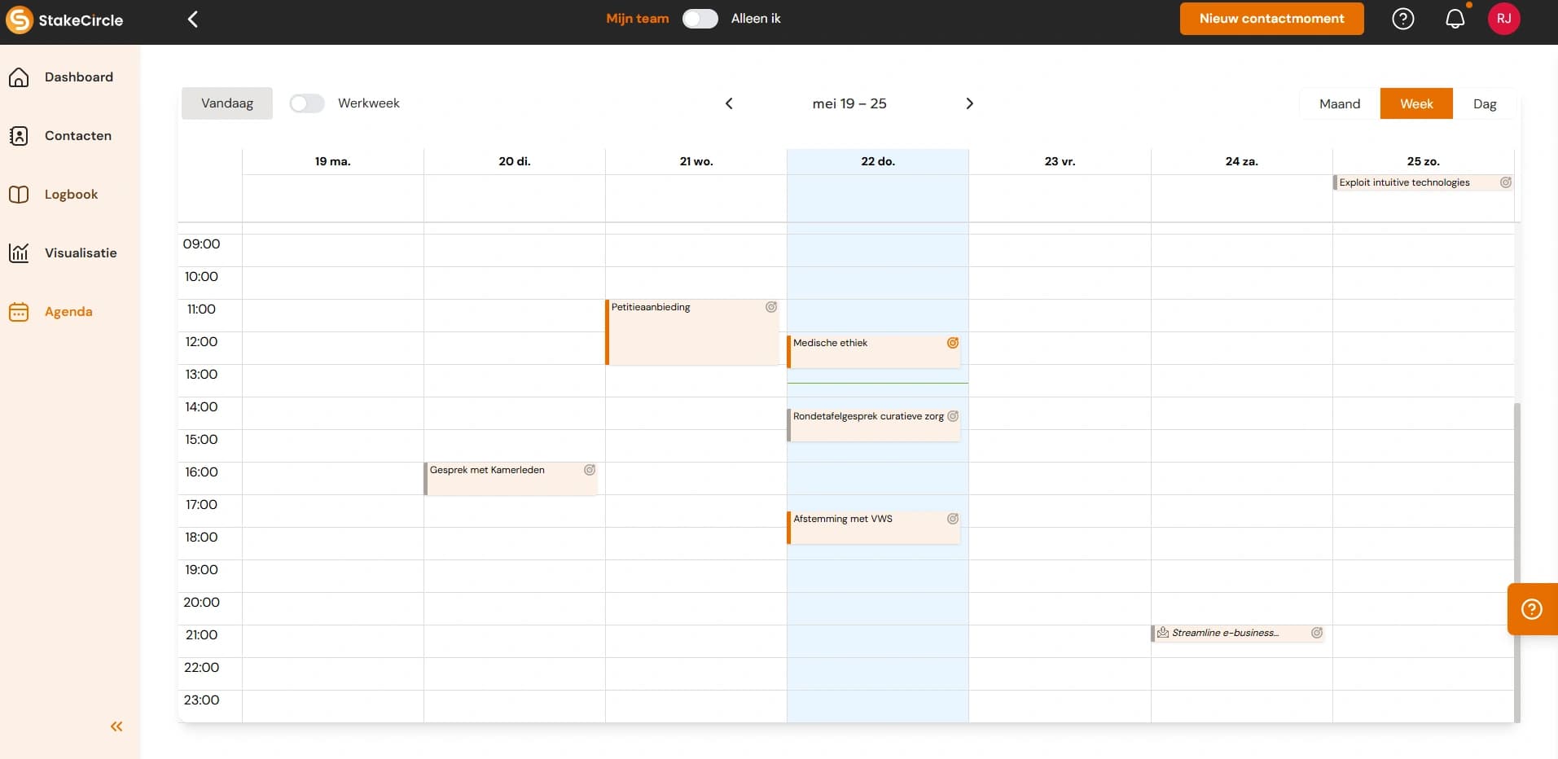Viewport: 1558px width, 759px height.
Task: Open the help question mark icon
Action: click(x=1403, y=18)
